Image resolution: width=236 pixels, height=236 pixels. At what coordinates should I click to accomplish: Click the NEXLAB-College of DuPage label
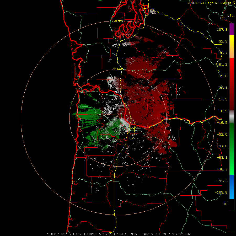[x=211, y=3]
